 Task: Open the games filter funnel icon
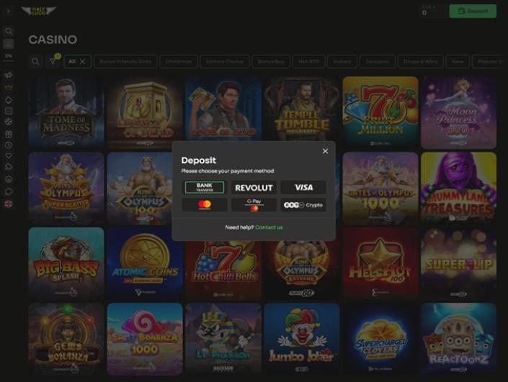point(52,61)
